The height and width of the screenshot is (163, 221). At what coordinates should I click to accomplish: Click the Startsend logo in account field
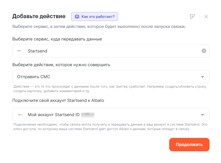pyautogui.click(x=20, y=114)
